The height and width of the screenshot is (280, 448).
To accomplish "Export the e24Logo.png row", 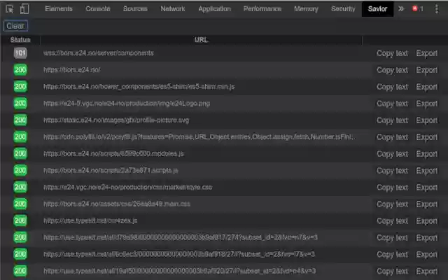I will click(x=426, y=104).
